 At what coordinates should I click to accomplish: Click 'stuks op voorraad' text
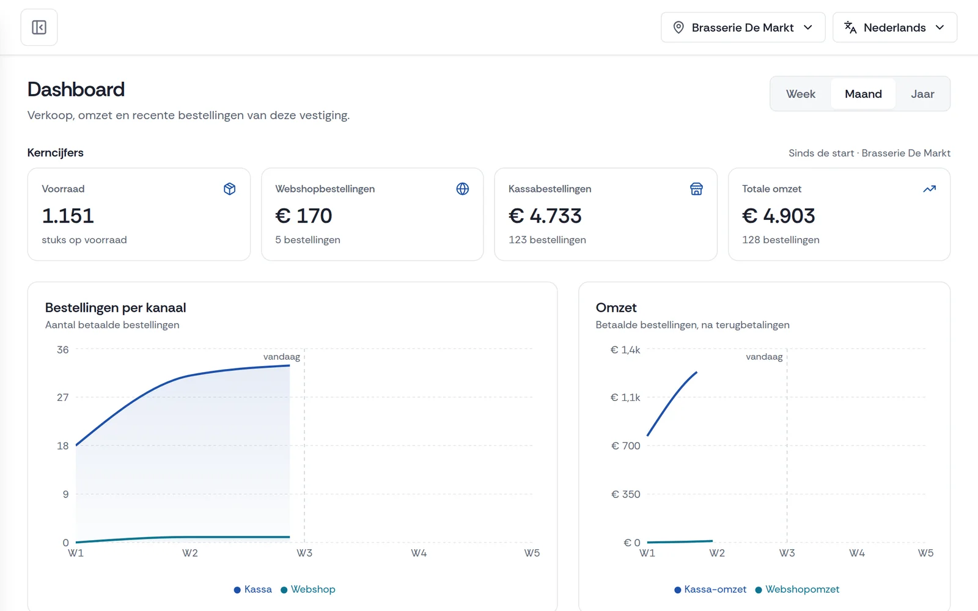pyautogui.click(x=84, y=240)
